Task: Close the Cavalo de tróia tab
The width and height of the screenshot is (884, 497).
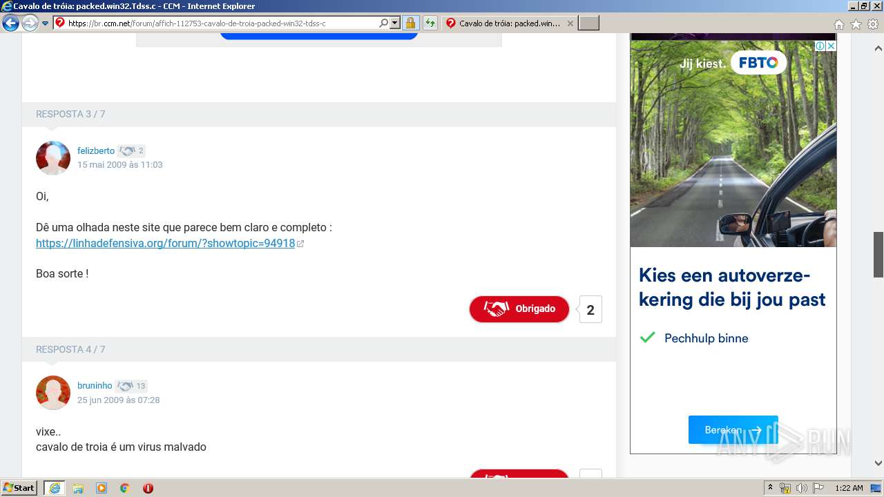Action: pos(570,23)
